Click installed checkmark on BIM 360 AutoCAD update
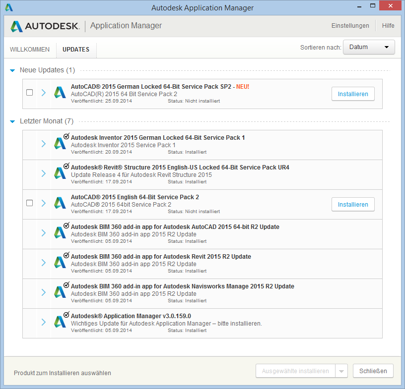This screenshot has width=405, height=389. (67, 225)
